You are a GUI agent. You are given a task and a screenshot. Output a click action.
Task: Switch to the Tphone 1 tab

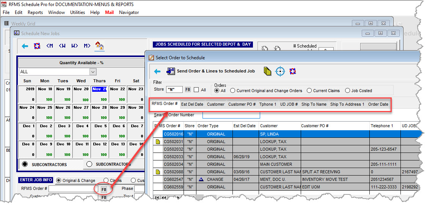[268, 104]
